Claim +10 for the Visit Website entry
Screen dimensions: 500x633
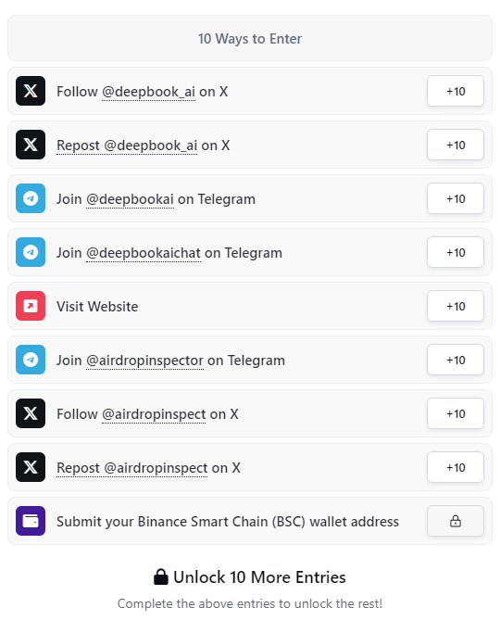456,306
